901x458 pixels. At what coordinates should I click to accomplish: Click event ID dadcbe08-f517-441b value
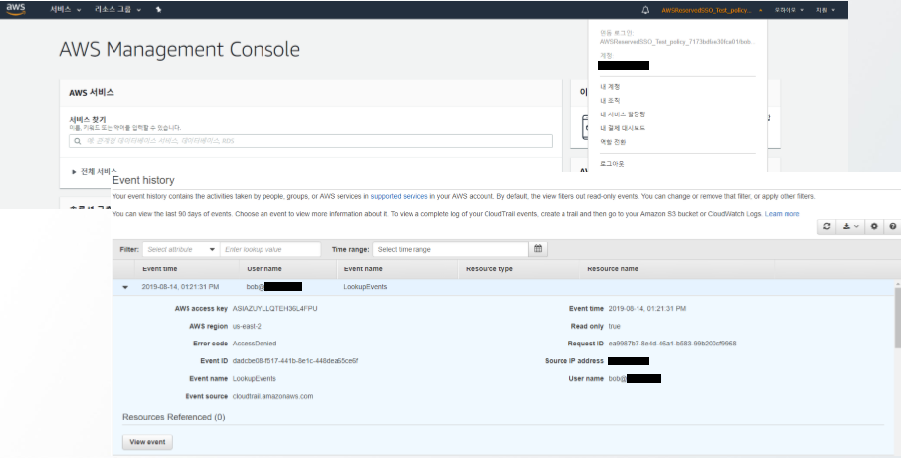(295, 361)
